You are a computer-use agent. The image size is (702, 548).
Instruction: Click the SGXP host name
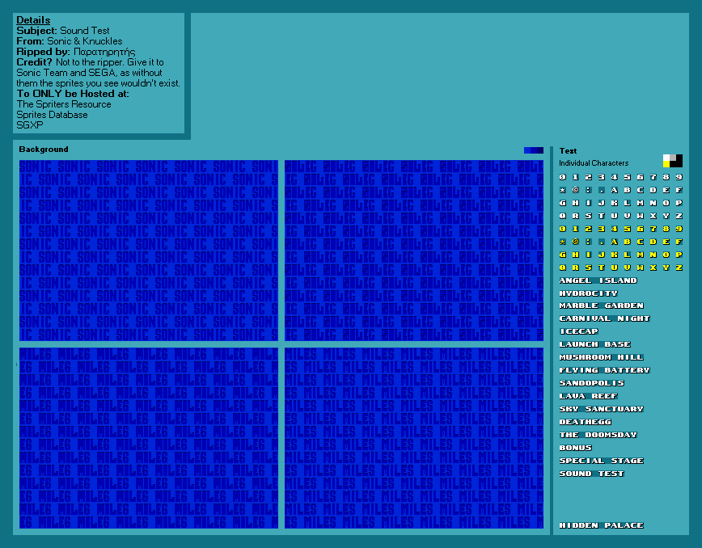tap(30, 125)
